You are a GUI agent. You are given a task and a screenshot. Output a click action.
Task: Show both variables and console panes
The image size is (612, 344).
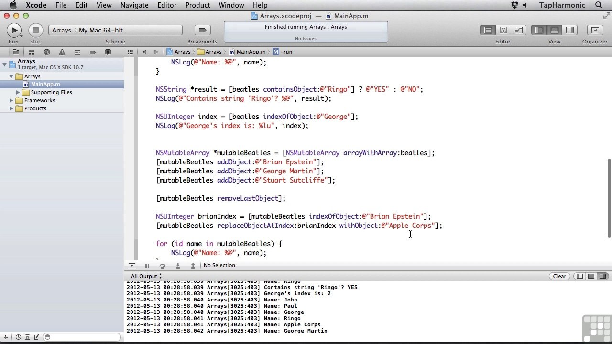coord(591,276)
